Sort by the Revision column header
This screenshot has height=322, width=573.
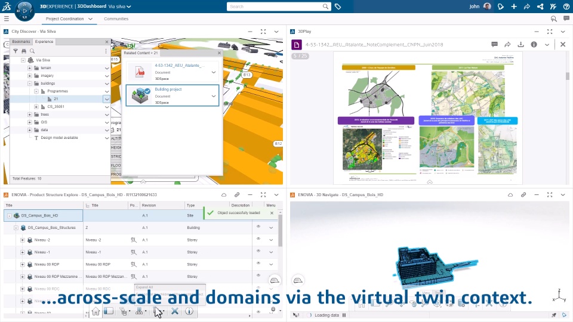[149, 206]
